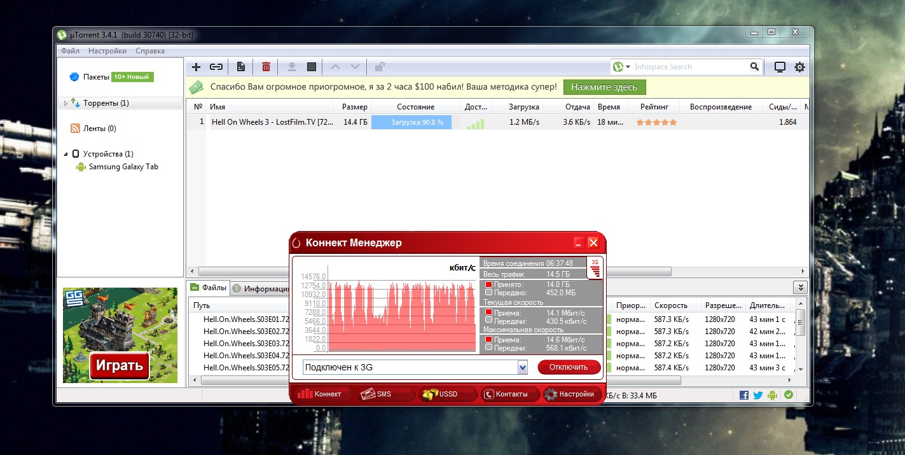Open the Коннект tab in Connect Manager

[x=324, y=394]
